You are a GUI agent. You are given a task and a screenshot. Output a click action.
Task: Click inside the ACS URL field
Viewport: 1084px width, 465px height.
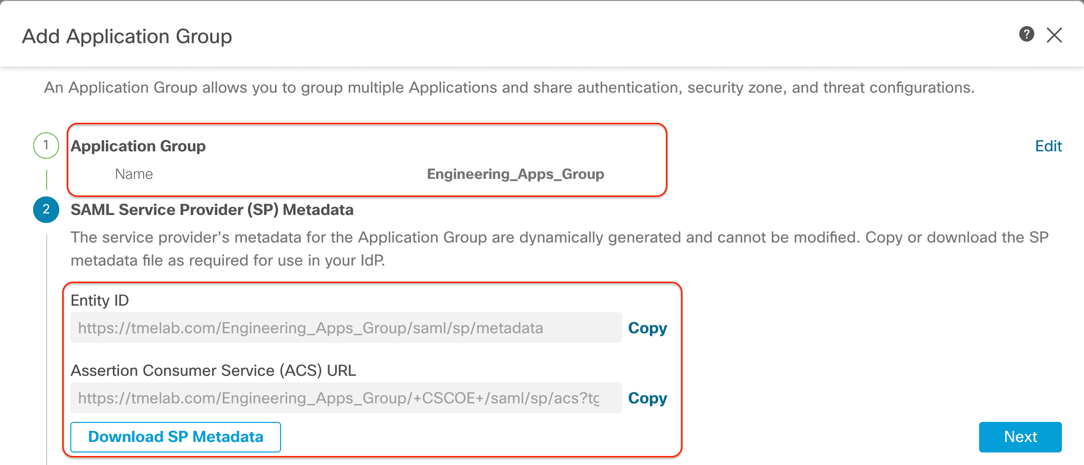point(345,398)
